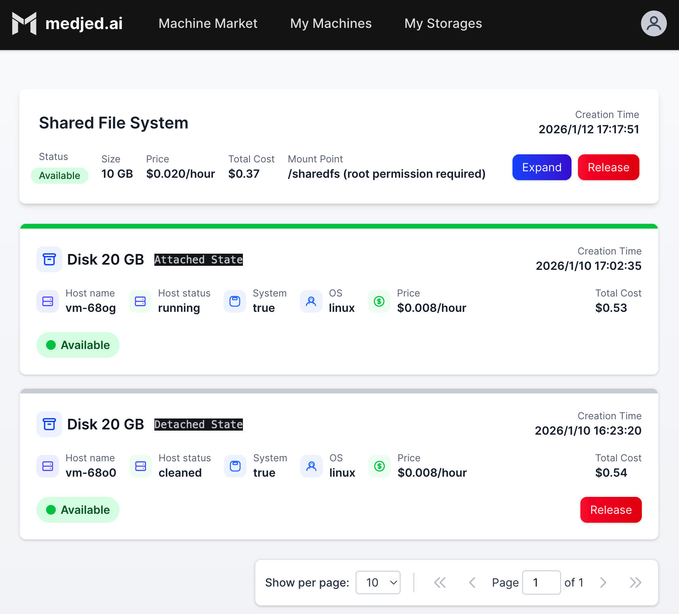
Task: Click the disk archive icon for detached disk
Action: pos(49,424)
